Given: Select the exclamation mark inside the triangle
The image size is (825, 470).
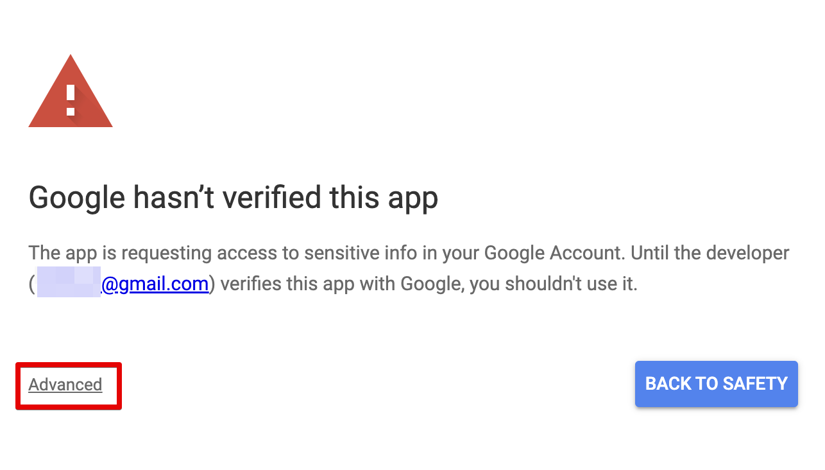Looking at the screenshot, I should coord(70,96).
